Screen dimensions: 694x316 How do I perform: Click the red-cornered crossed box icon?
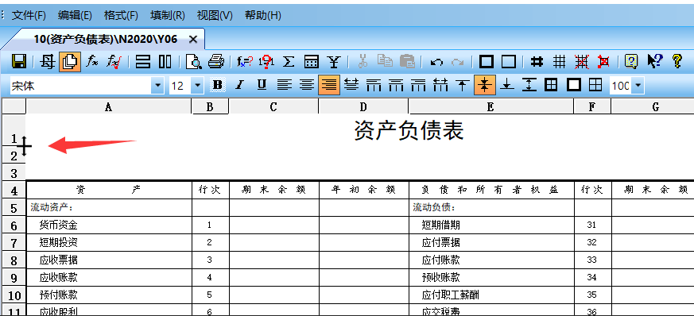click(603, 62)
